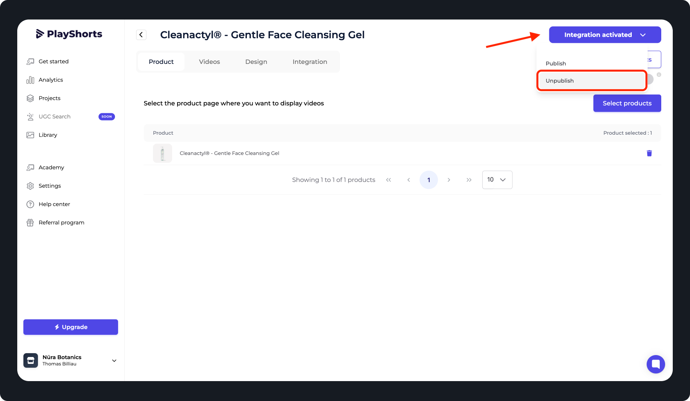
Task: Open UGC Search in the sidebar
Action: 49,117
